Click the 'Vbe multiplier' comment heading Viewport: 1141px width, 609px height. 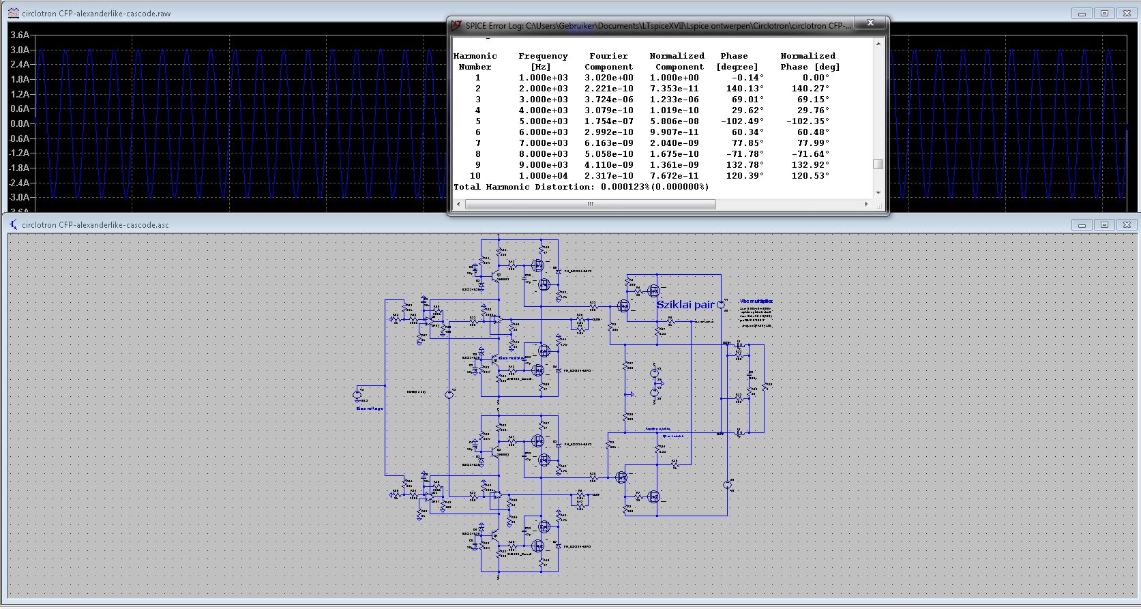pos(756,301)
